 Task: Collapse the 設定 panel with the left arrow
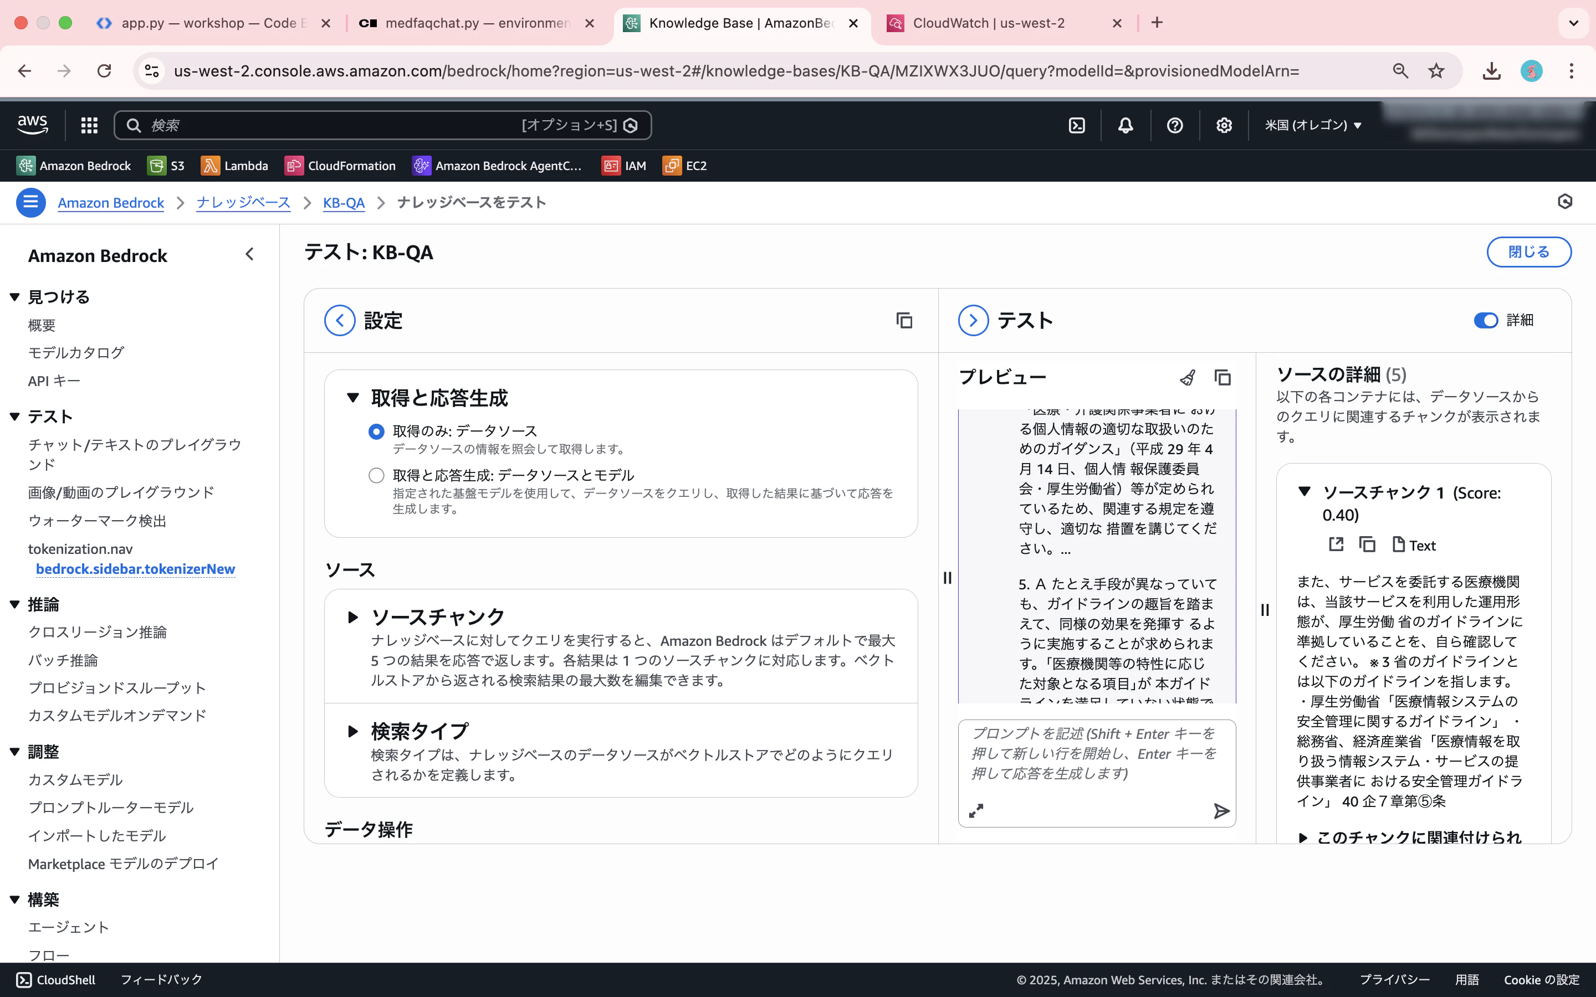pyautogui.click(x=340, y=321)
